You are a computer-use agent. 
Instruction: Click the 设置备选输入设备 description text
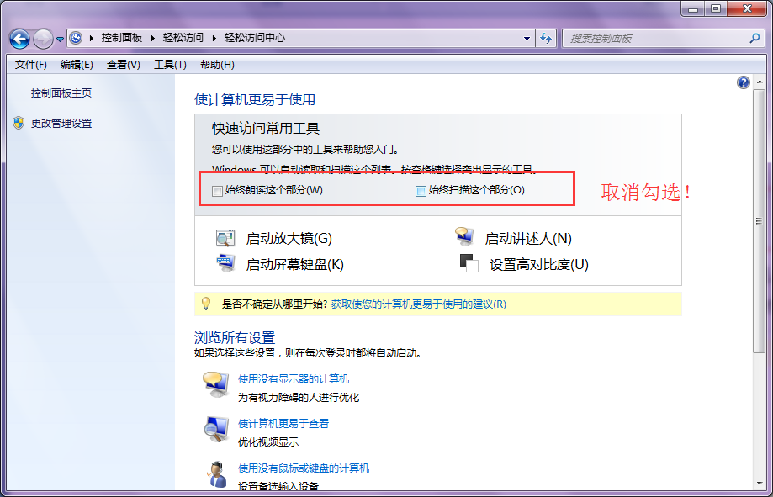point(278,486)
